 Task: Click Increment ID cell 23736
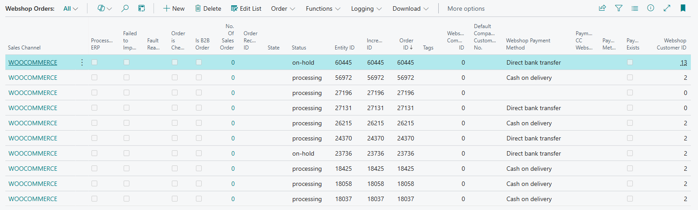(376, 154)
